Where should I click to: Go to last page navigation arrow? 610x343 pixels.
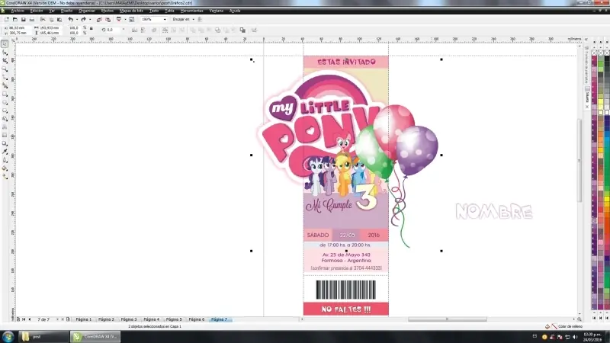63,319
